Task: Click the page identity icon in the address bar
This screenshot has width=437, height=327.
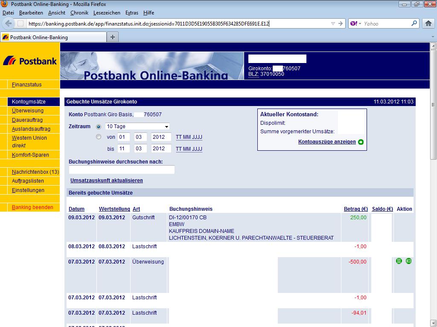Action: click(20, 24)
